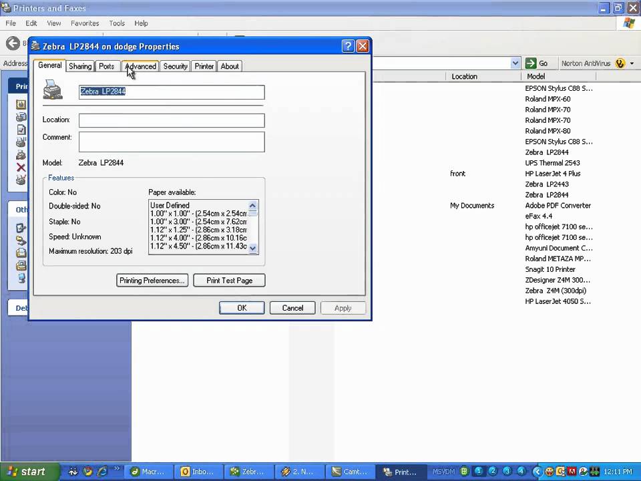The image size is (641, 481).
Task: Click the printer-with-checkmark set properties icon in sidebar
Action: (21, 180)
